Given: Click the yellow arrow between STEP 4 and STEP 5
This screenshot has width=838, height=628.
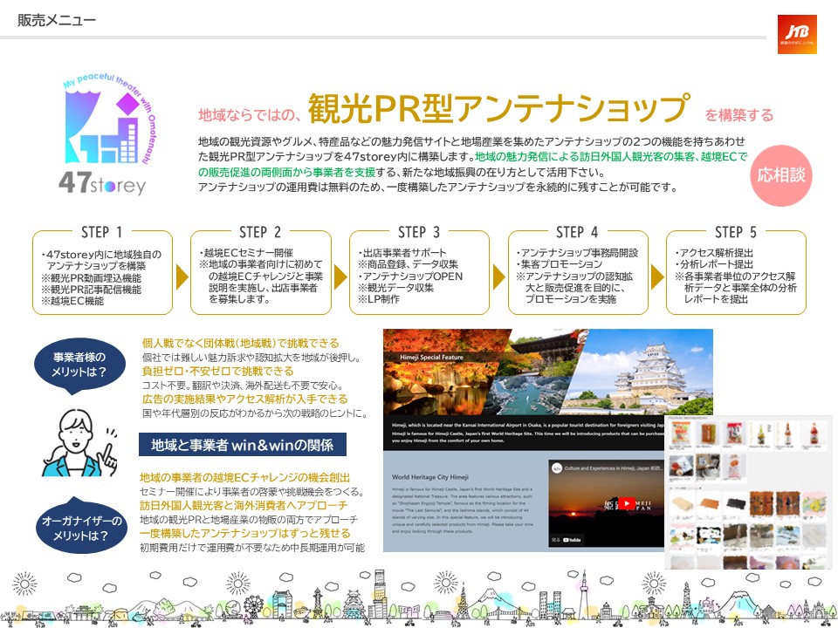Looking at the screenshot, I should pos(657,277).
